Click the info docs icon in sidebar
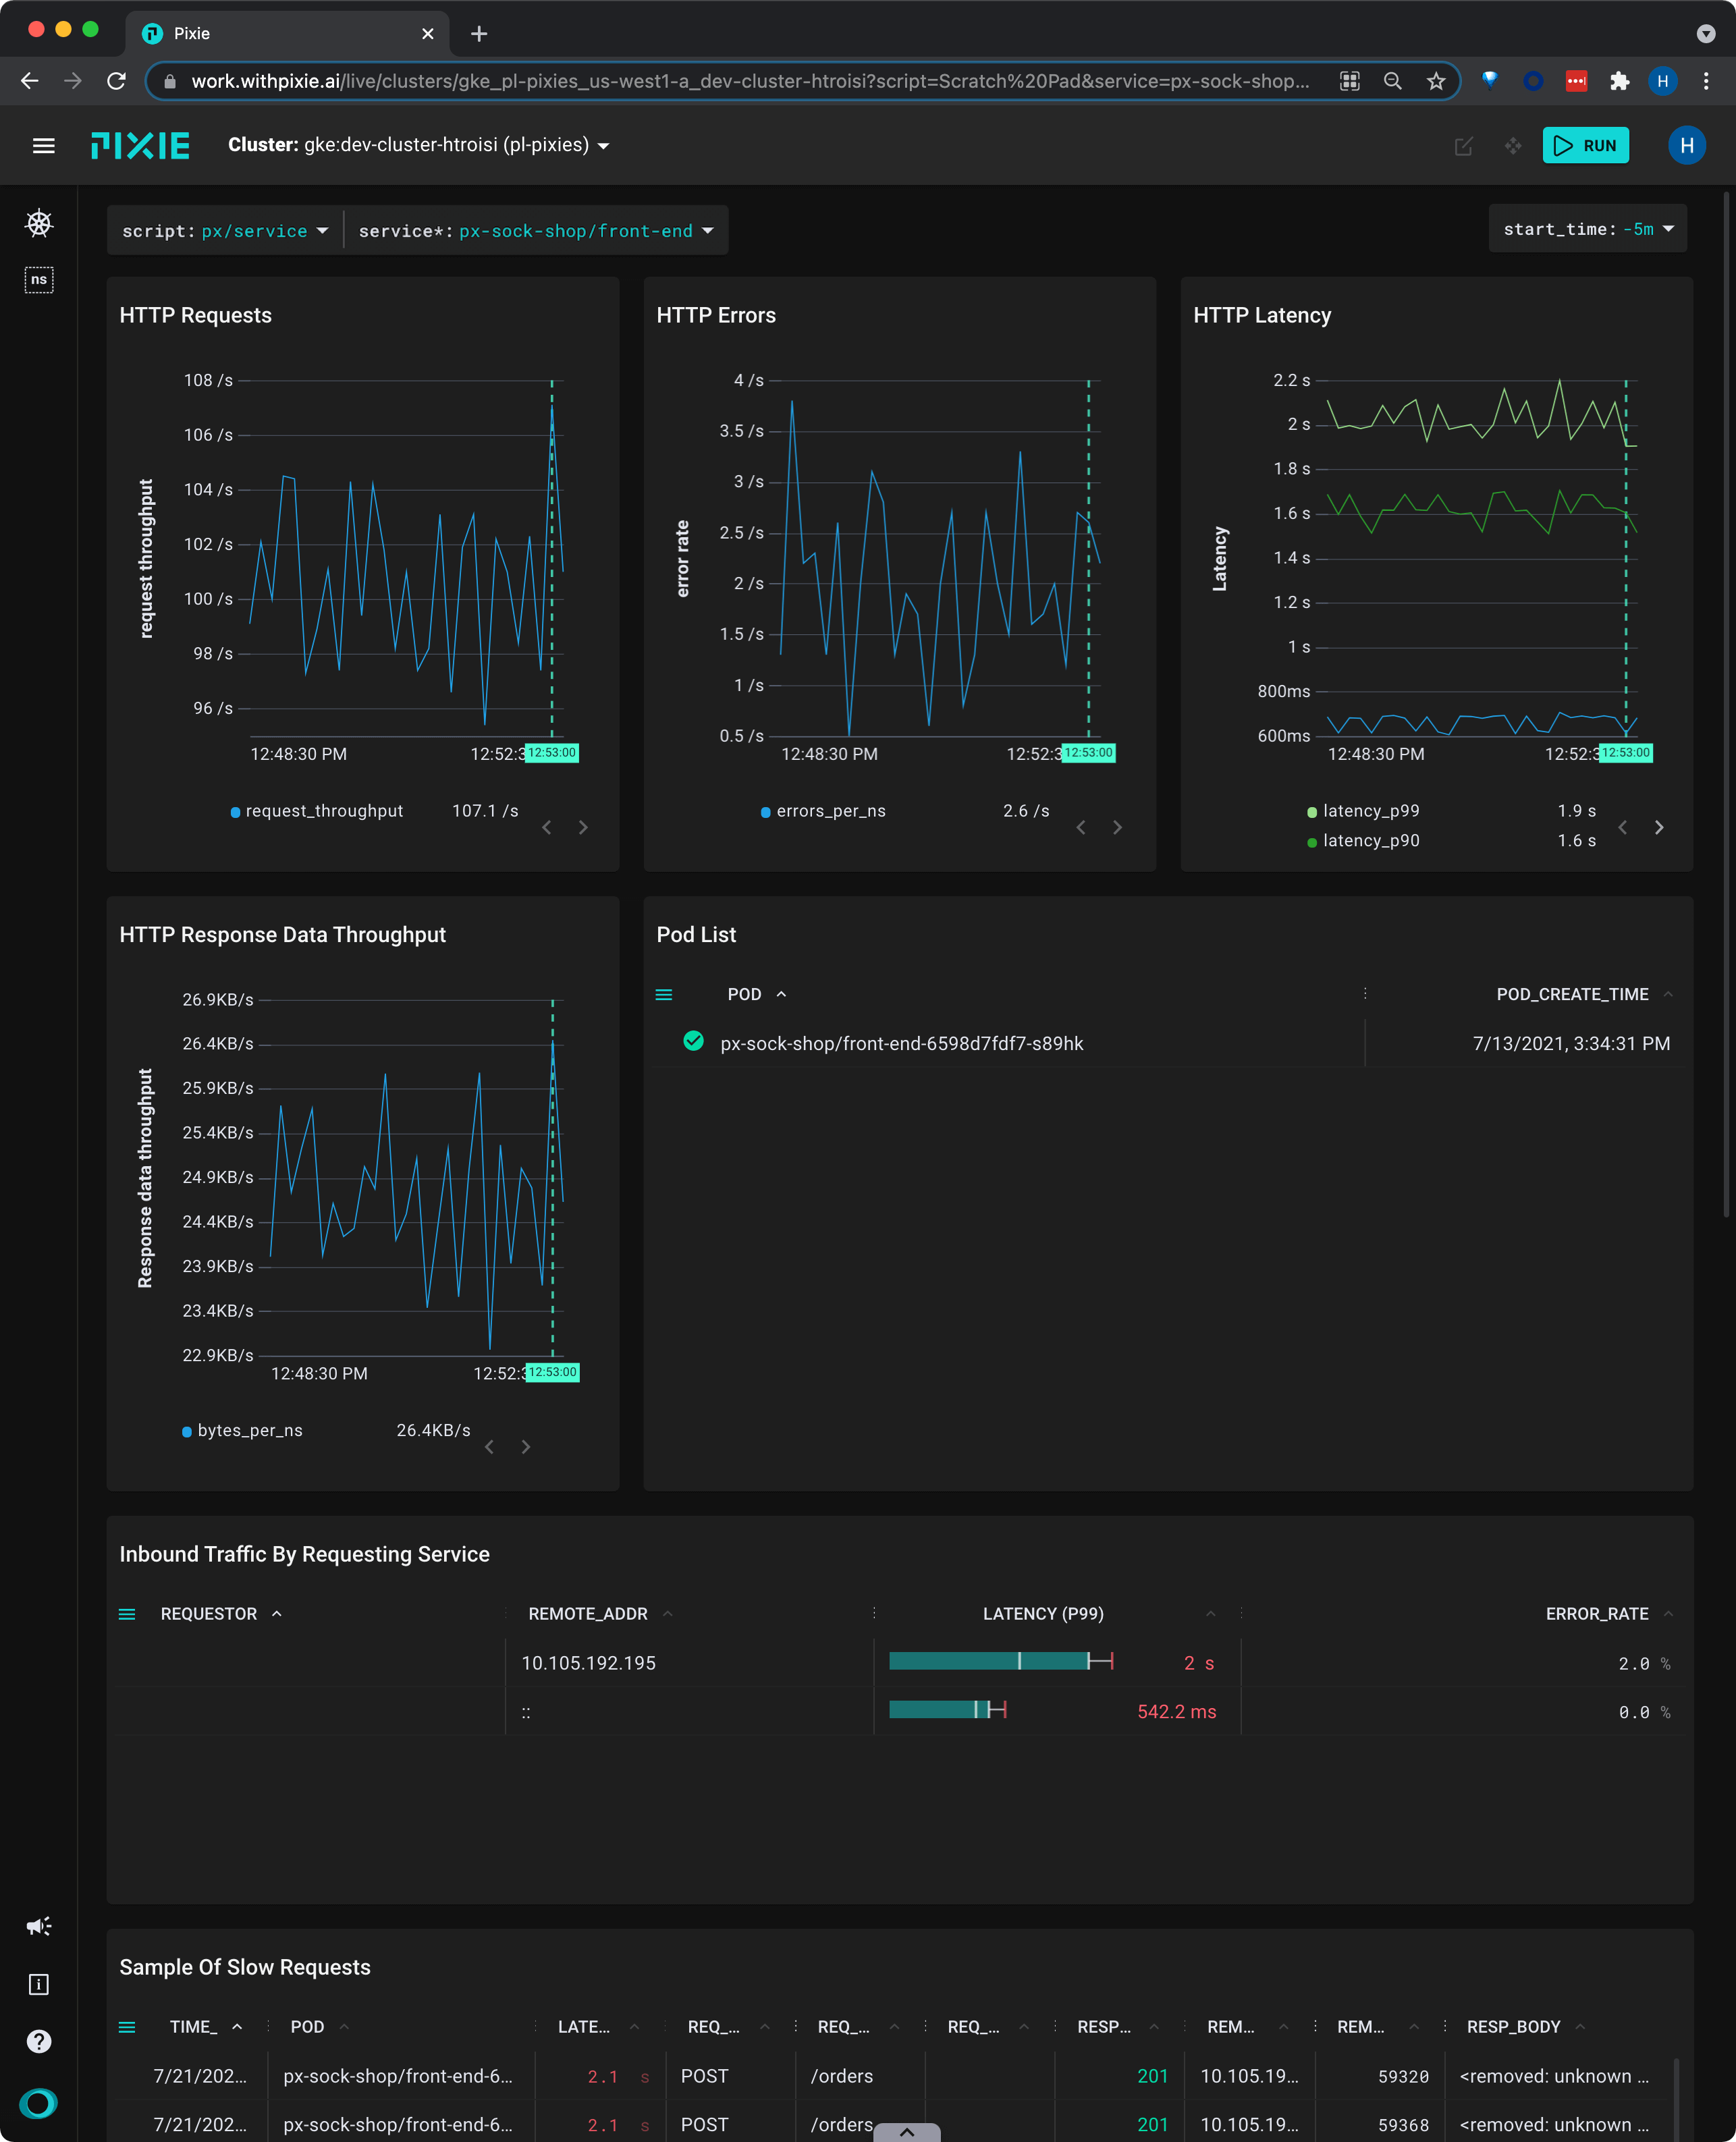This screenshot has height=2142, width=1736. coord(39,1985)
